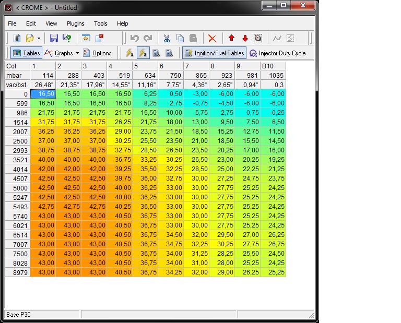Click the New file icon

tap(17, 38)
